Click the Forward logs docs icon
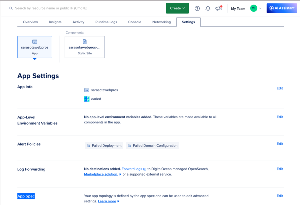 point(145,169)
